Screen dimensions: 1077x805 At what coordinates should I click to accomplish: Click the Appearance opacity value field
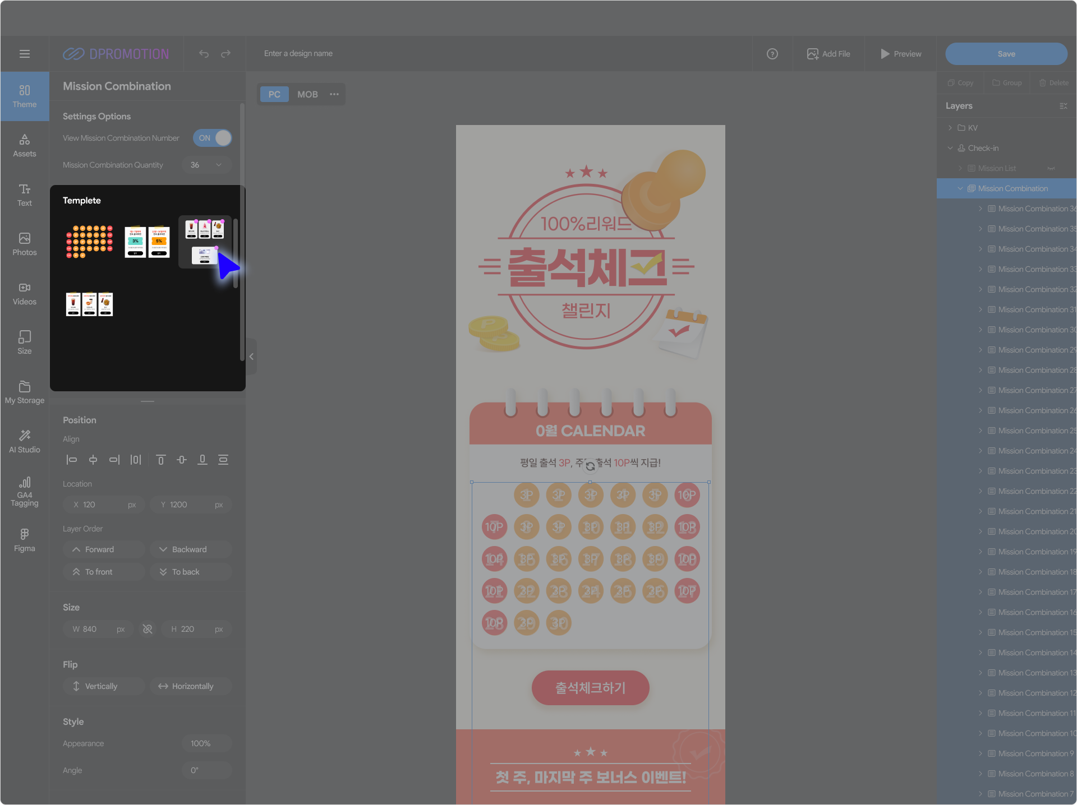point(206,743)
